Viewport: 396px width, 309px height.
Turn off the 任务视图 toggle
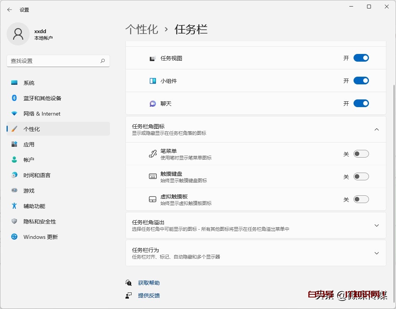361,58
